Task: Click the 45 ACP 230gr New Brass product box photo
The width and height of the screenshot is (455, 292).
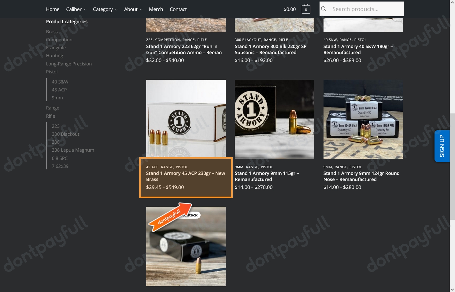Action: point(186,119)
